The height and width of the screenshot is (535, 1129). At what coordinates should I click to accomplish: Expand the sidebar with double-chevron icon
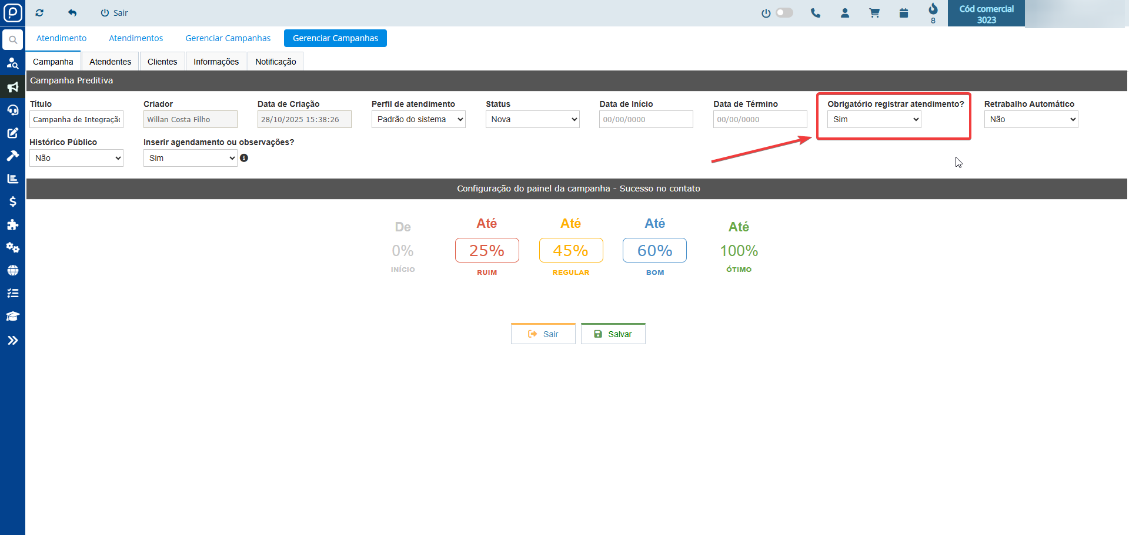(x=12, y=340)
